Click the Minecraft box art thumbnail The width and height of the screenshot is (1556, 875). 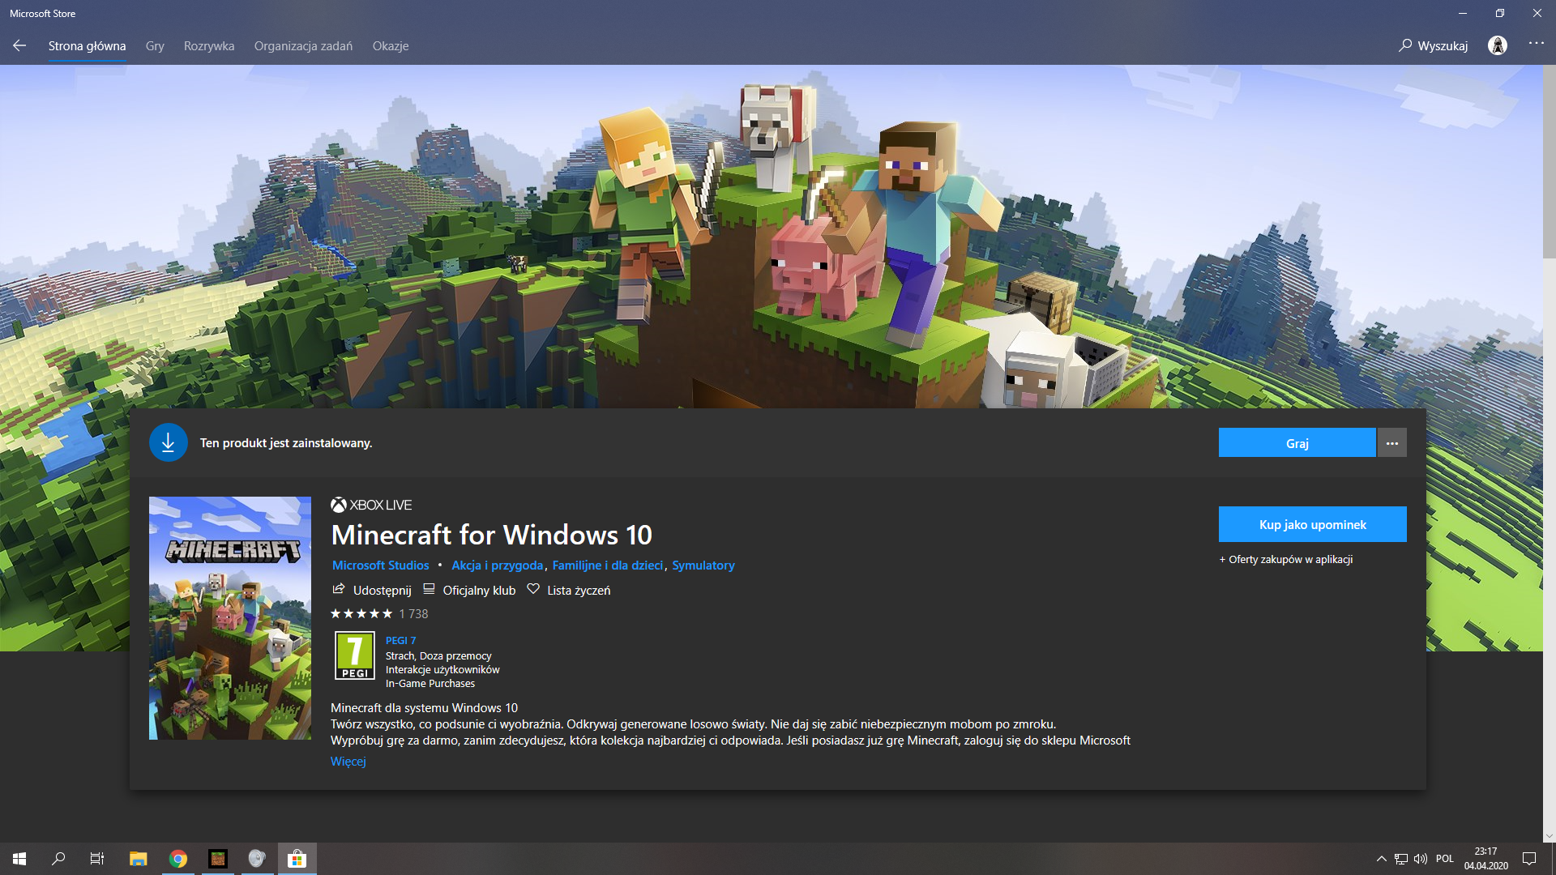click(x=229, y=617)
